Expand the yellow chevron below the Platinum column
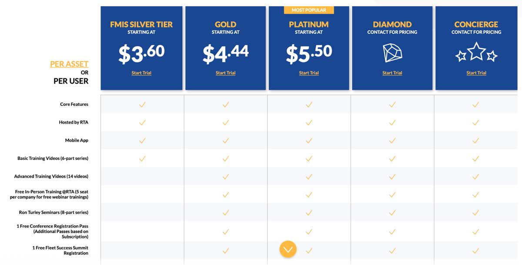 [287, 249]
